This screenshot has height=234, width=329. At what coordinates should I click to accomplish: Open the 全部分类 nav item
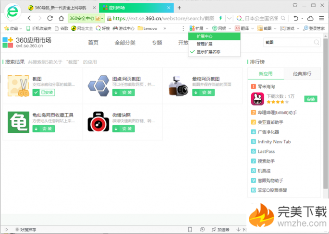coord(125,43)
